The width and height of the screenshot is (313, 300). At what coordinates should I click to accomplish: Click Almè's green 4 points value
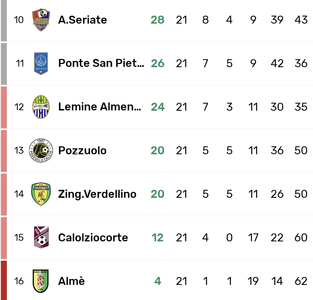tap(158, 281)
